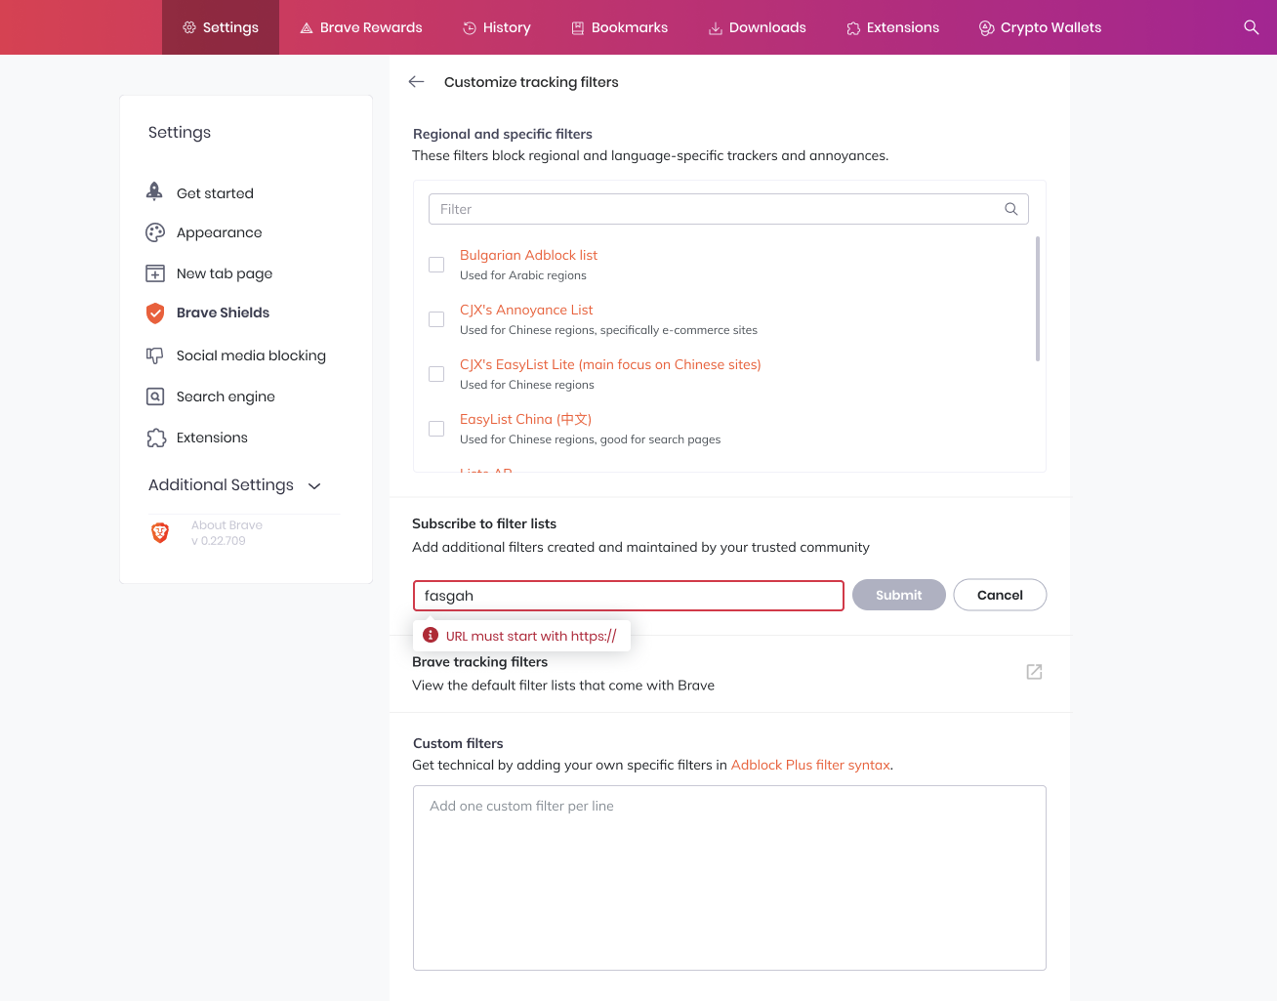Click the rocket icon for Get started
Image resolution: width=1277 pixels, height=1001 pixels.
(x=154, y=192)
